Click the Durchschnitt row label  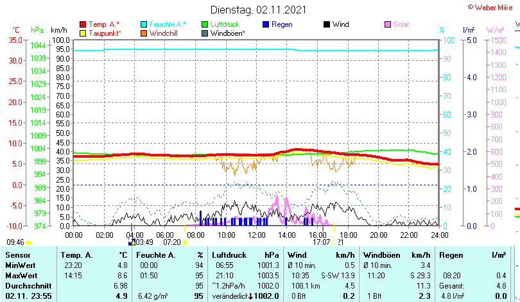(28, 285)
